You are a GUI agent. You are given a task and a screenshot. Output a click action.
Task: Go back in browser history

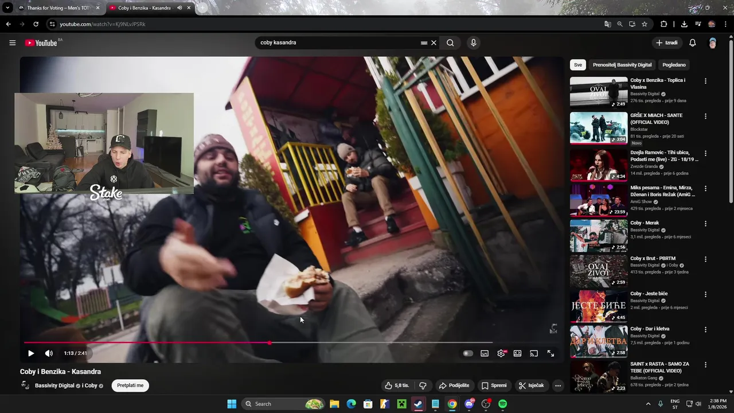pos(8,24)
